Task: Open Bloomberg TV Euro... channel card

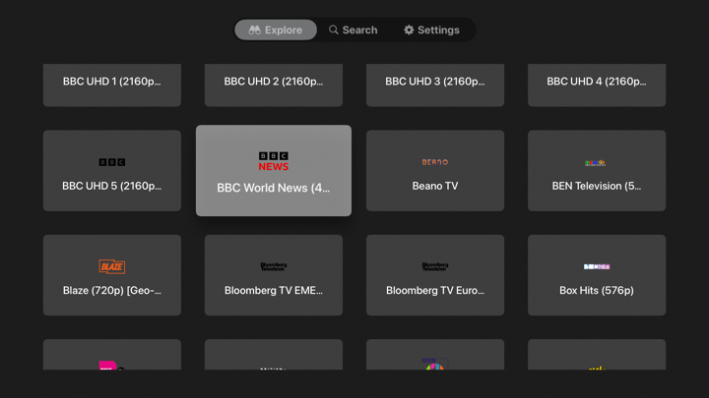Action: 435,275
